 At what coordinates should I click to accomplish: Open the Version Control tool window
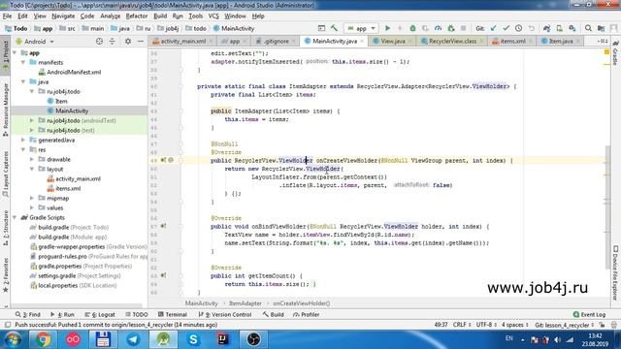(x=224, y=314)
